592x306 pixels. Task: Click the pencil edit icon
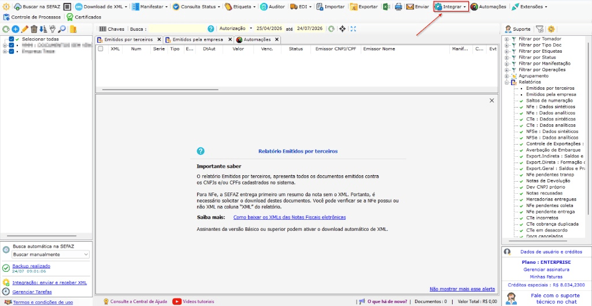25,29
